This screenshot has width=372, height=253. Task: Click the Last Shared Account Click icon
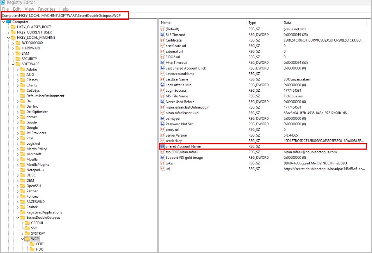pyautogui.click(x=162, y=68)
